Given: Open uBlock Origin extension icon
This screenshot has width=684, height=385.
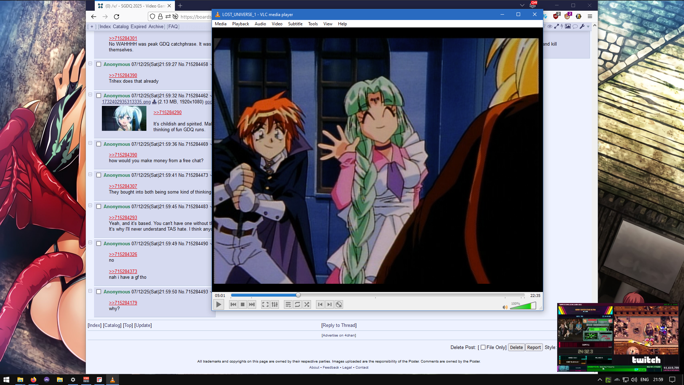Looking at the screenshot, I should click(x=556, y=16).
